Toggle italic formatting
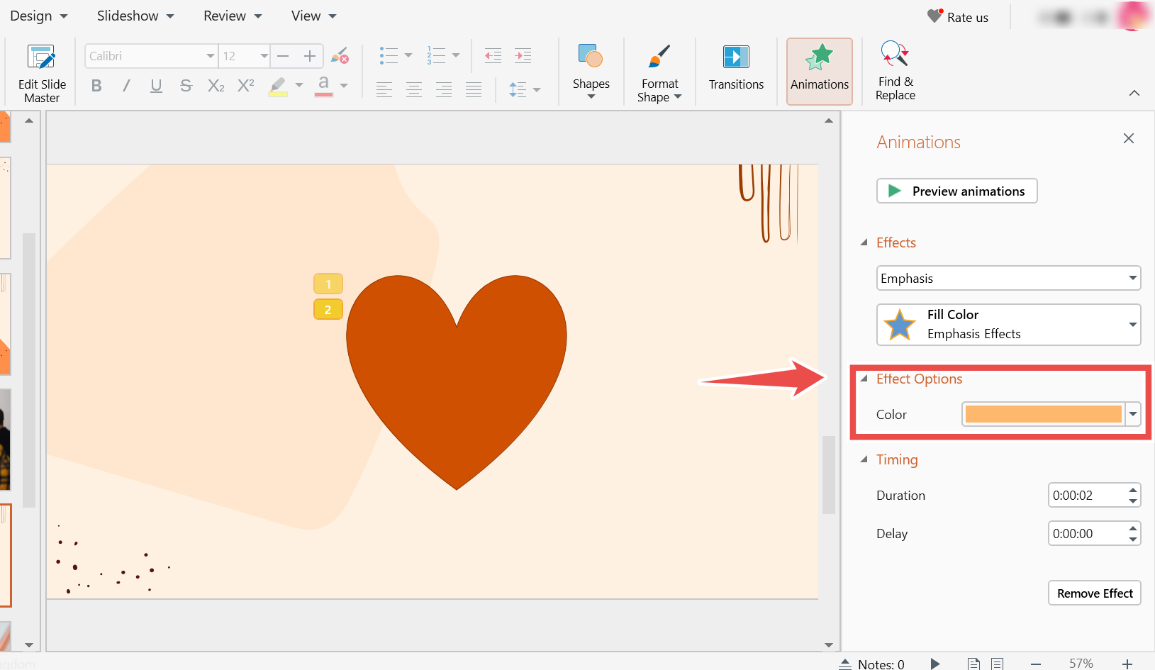1155x670 pixels. pyautogui.click(x=126, y=86)
